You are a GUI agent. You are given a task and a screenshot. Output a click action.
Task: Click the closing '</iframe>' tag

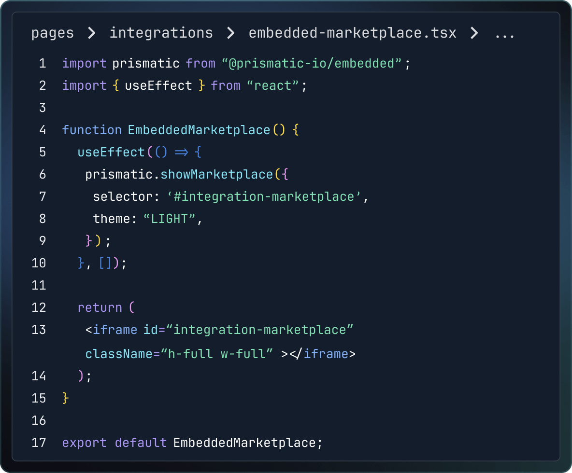[x=323, y=354]
